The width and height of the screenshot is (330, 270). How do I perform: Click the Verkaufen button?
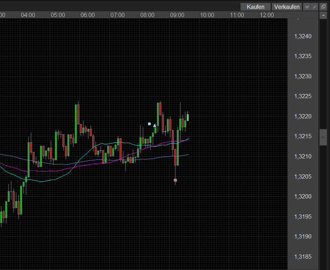click(x=287, y=7)
